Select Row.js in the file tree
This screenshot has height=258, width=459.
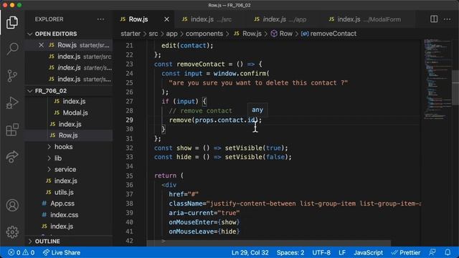click(x=68, y=135)
